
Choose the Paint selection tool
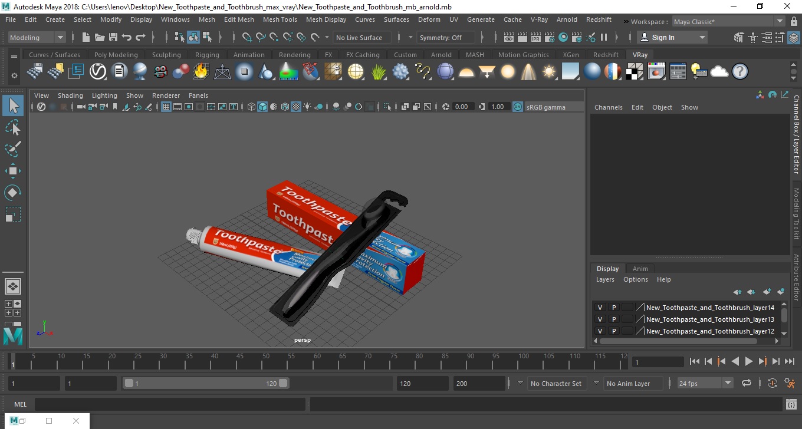pyautogui.click(x=13, y=149)
